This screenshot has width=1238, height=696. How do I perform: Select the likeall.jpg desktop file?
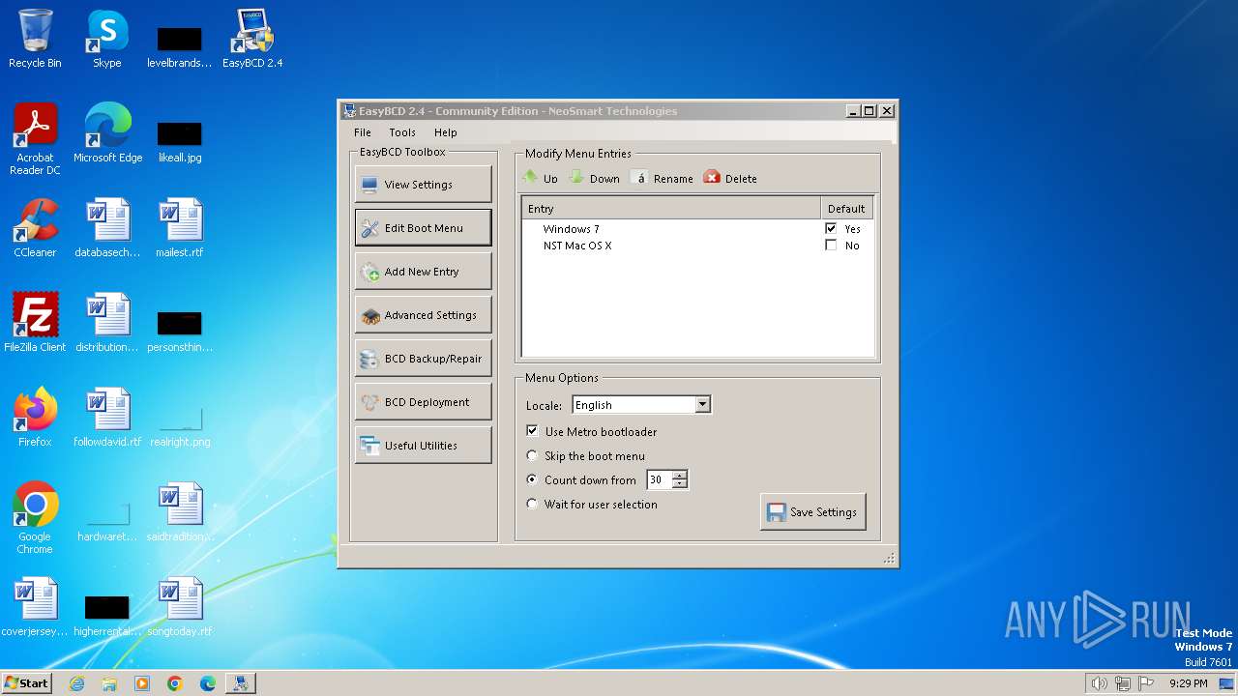coord(180,140)
